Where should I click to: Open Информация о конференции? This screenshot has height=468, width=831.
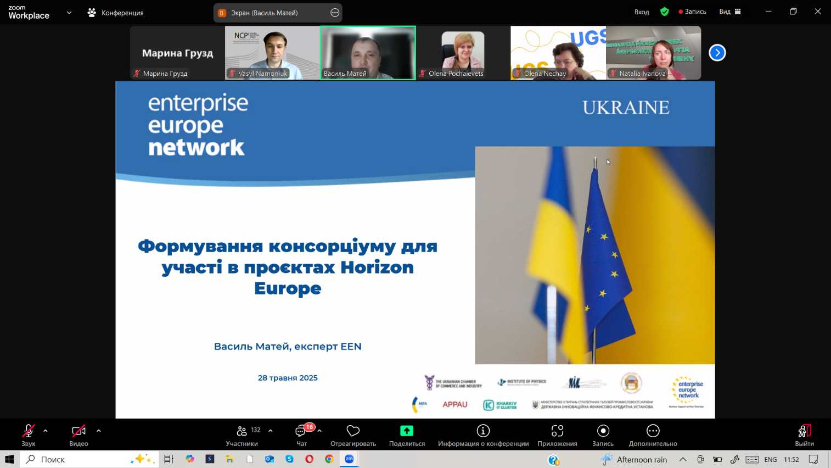tap(483, 435)
